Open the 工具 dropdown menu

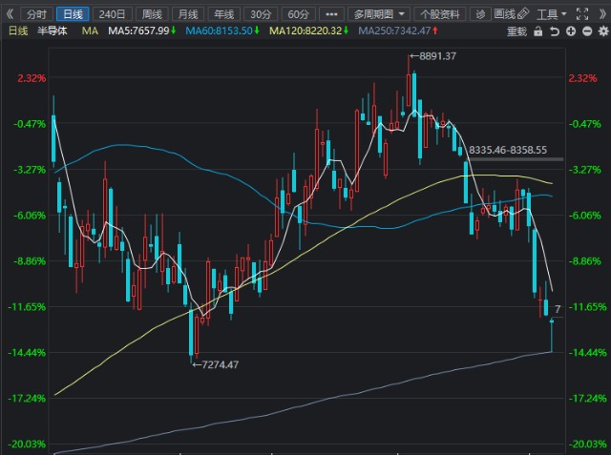(552, 15)
